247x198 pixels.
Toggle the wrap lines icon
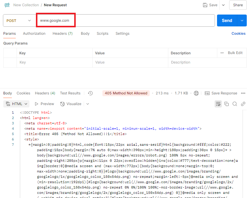coord(218,104)
